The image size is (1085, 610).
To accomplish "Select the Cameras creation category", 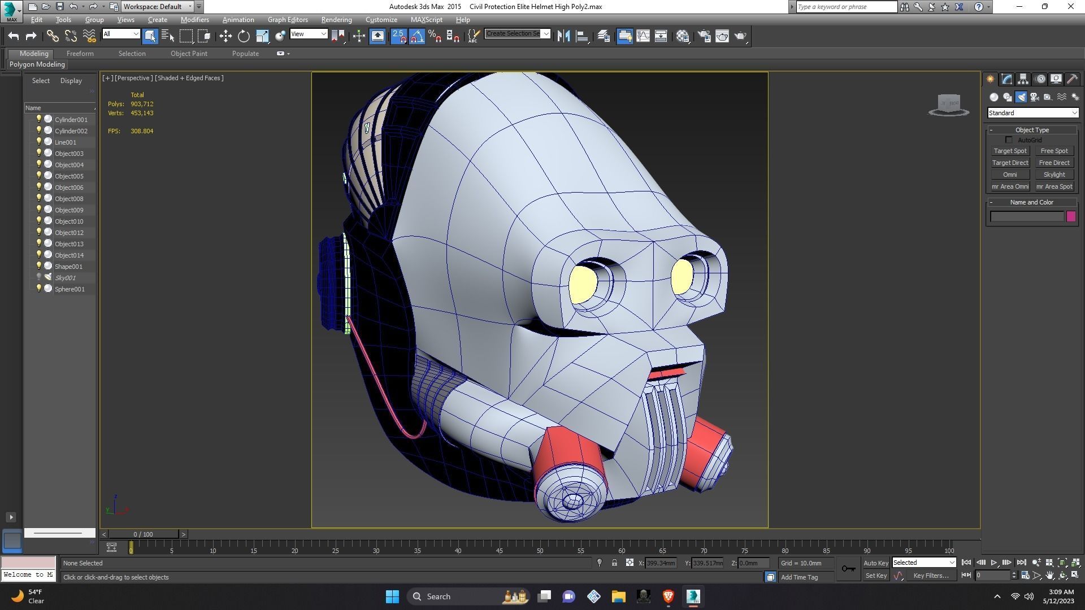I will 1034,97.
